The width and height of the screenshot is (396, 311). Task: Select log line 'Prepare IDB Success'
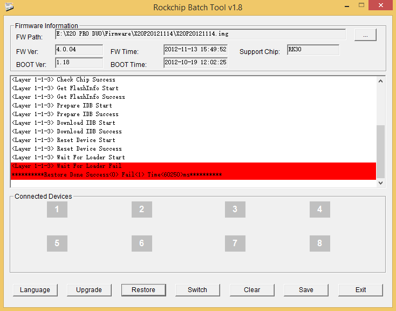tap(194, 114)
